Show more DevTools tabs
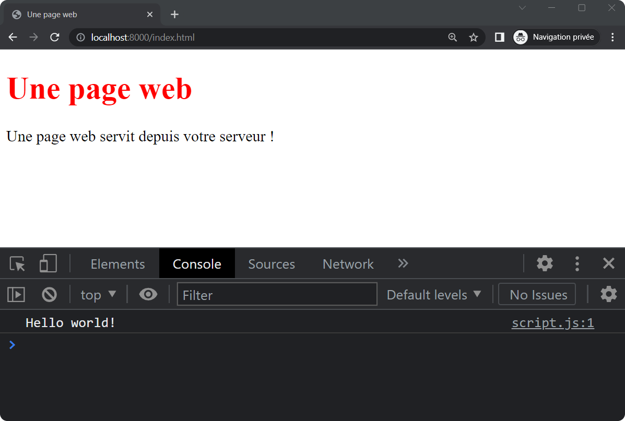This screenshot has width=625, height=421. coord(403,263)
